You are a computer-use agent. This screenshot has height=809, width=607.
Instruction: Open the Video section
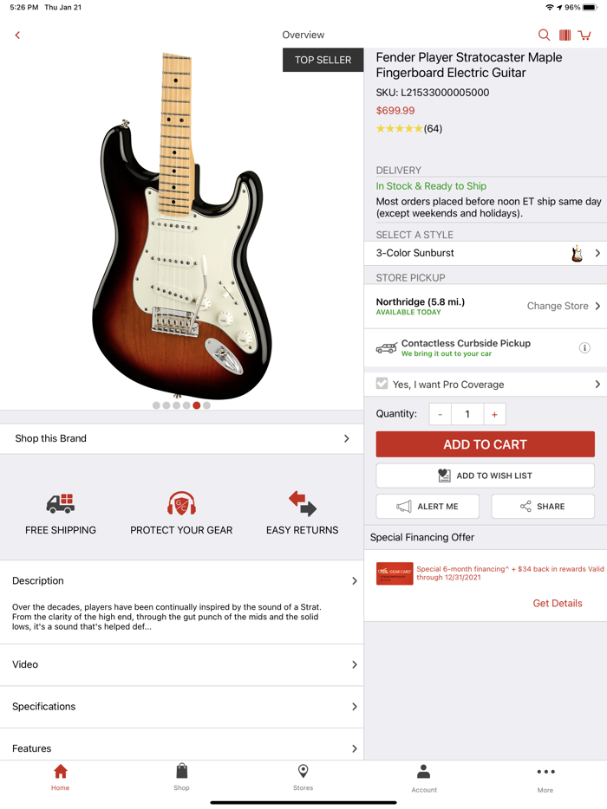(x=181, y=664)
